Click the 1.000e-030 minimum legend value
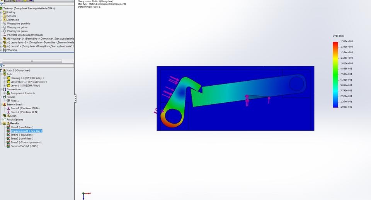Screen dimensions: 371x200 [346, 107]
